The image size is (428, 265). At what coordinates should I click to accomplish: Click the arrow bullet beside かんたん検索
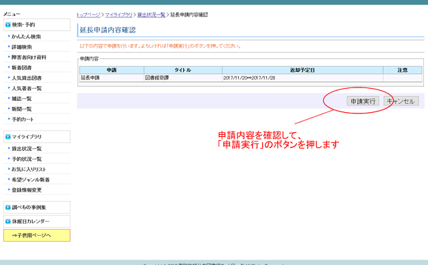pos(9,36)
